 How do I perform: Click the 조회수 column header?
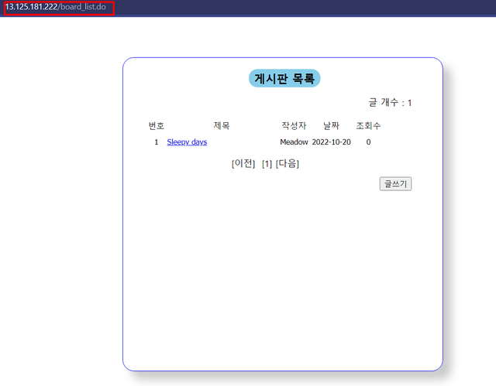(x=368, y=125)
